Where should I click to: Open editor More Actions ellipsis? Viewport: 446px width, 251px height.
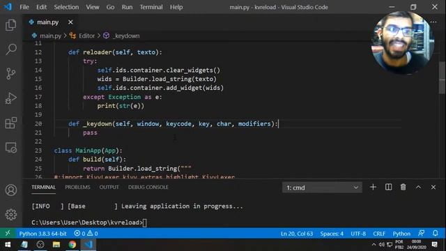[x=433, y=22]
